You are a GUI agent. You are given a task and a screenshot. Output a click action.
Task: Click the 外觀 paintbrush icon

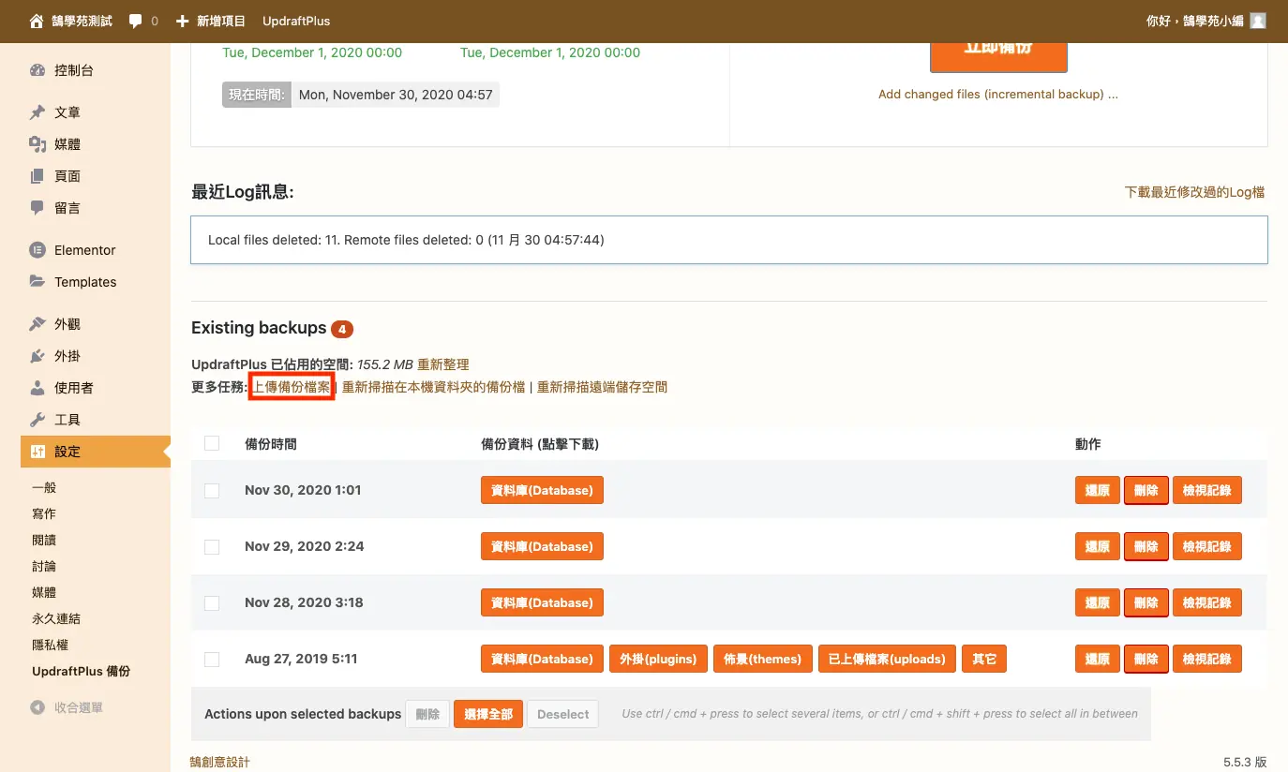point(37,324)
